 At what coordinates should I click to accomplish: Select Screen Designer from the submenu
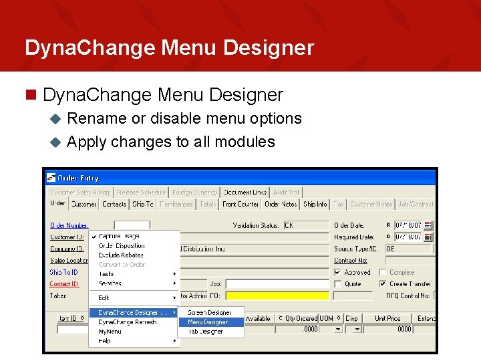pos(211,312)
